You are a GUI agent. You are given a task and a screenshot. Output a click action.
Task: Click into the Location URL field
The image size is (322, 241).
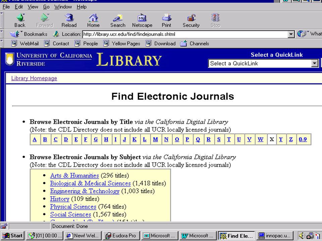pos(185,34)
